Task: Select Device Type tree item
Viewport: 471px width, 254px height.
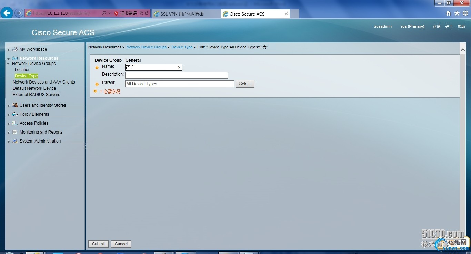Action: [26, 76]
